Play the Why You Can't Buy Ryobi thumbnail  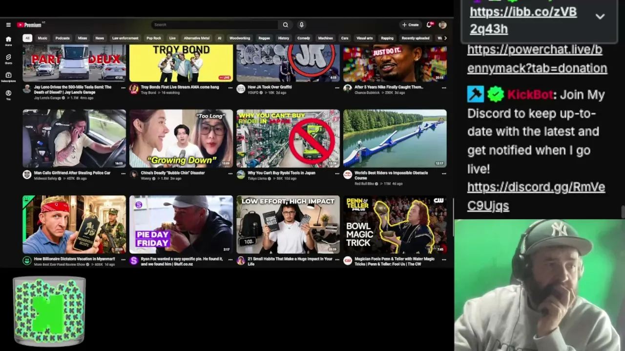(288, 138)
